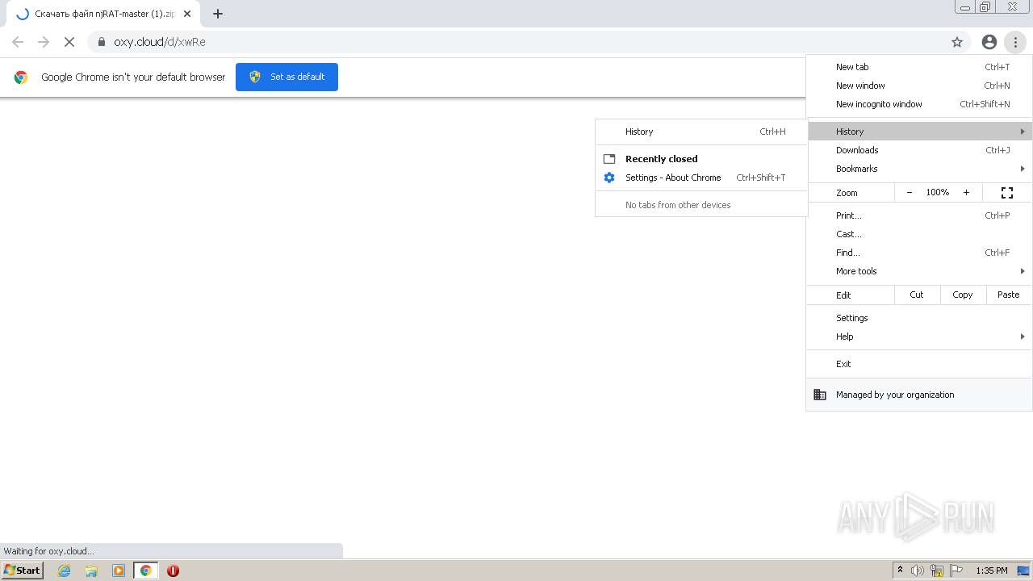Open Settings from the Chrome menu
This screenshot has height=581, width=1033.
point(919,318)
